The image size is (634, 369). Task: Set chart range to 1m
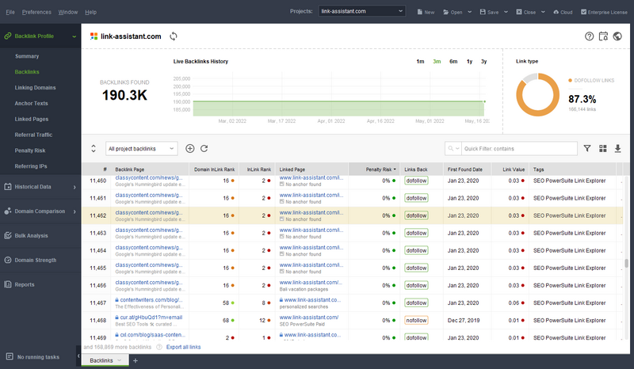(420, 62)
